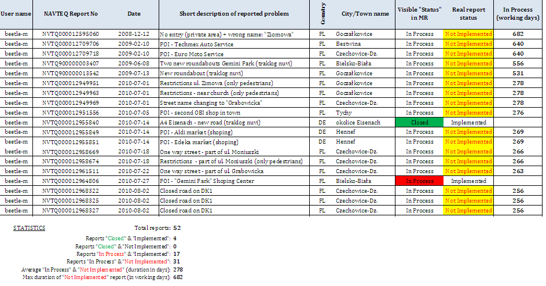Select the red "In Process" status cell
The image size is (546, 286).
pyautogui.click(x=419, y=181)
